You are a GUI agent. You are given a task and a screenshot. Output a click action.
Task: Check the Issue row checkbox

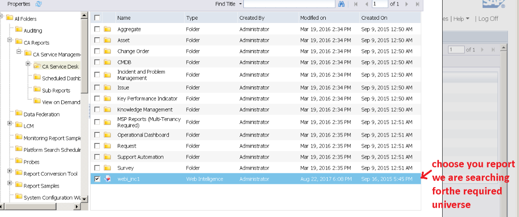coord(97,87)
